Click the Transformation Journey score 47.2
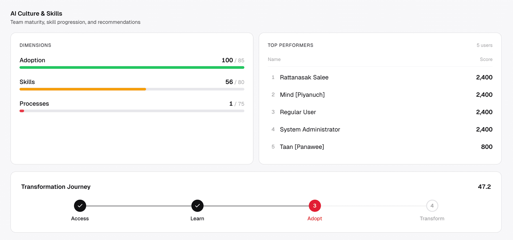The height and width of the screenshot is (240, 513). tap(484, 187)
